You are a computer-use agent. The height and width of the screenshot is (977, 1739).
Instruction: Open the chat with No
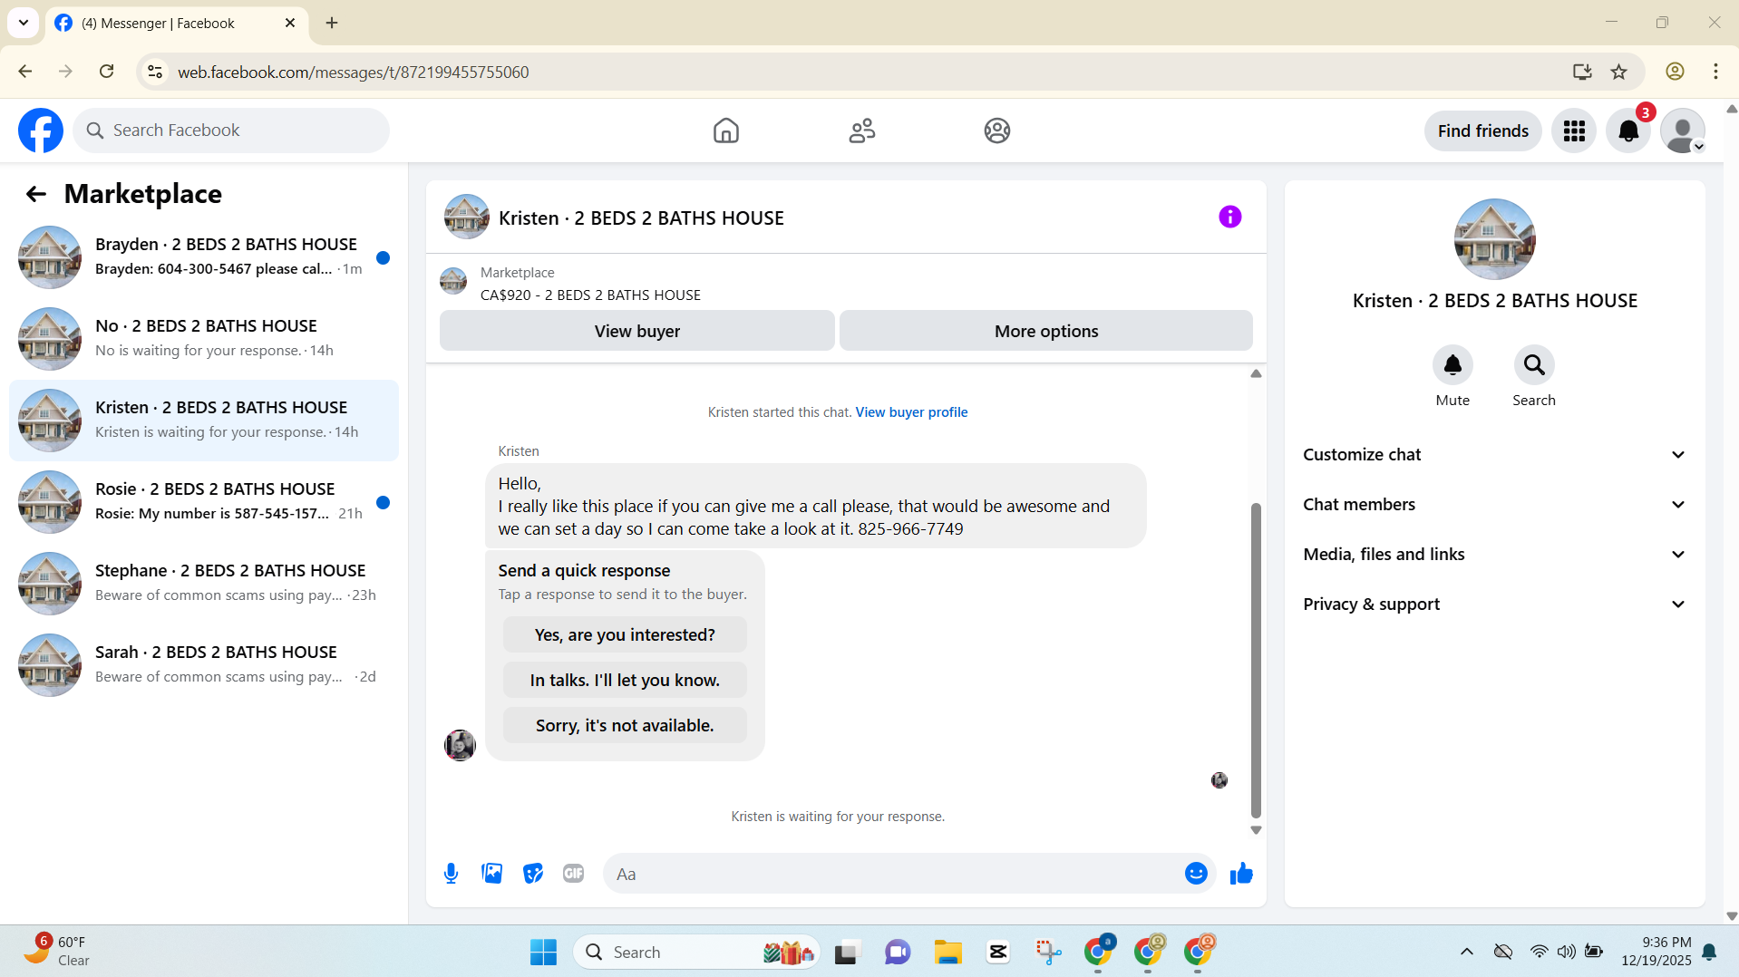tap(204, 339)
